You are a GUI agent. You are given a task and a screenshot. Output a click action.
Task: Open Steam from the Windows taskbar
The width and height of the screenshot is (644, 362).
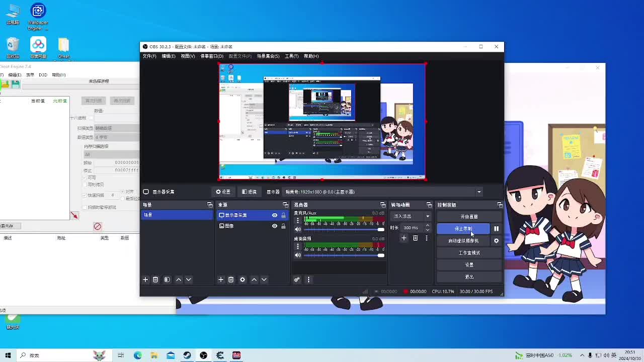click(187, 355)
